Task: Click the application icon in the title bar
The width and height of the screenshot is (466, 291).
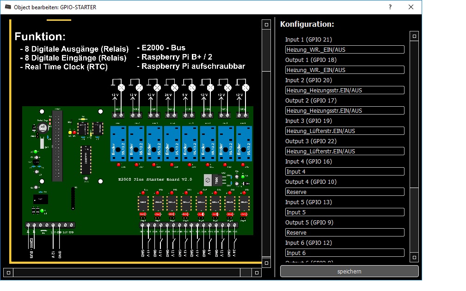Action: point(8,7)
